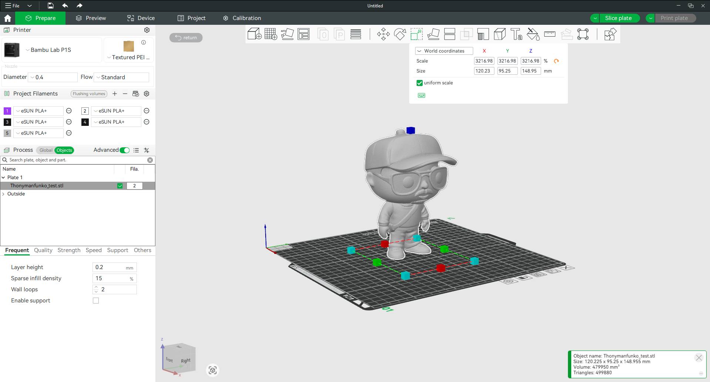The width and height of the screenshot is (710, 382).
Task: Select the Auto orient tool
Action: pyautogui.click(x=287, y=34)
